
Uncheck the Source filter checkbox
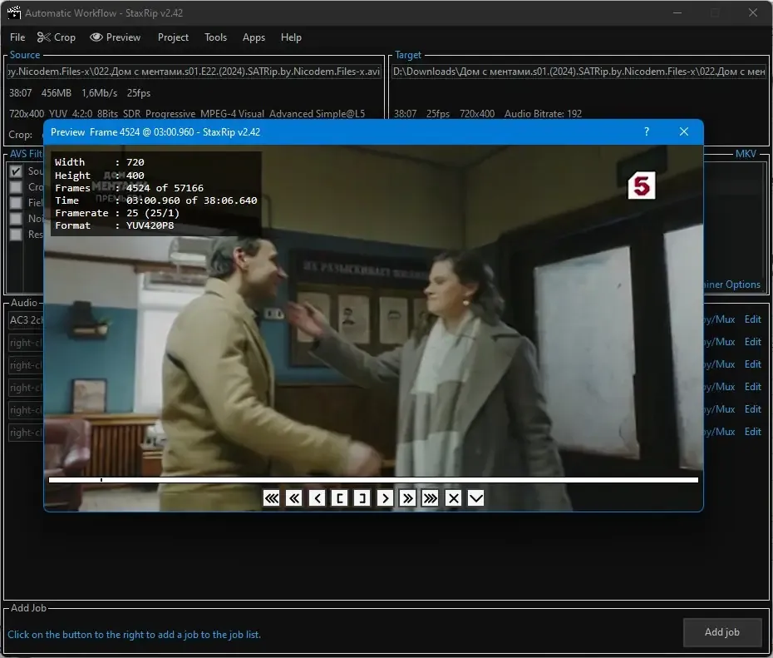[x=16, y=171]
